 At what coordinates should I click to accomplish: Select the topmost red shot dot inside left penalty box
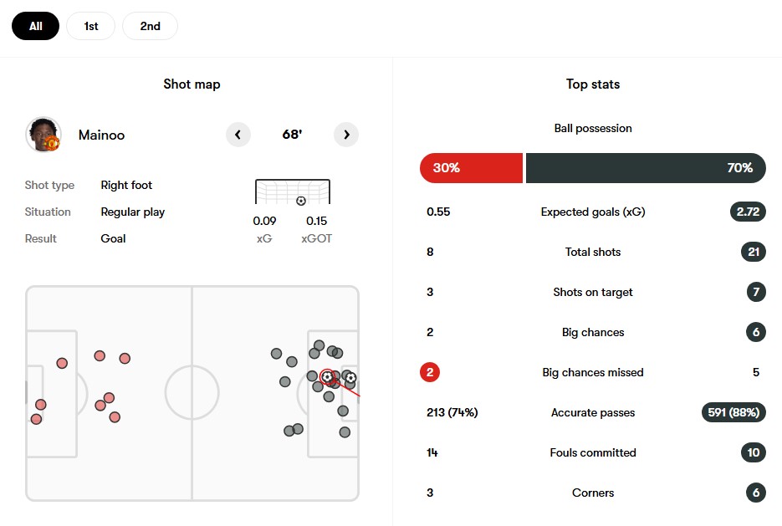click(x=62, y=363)
